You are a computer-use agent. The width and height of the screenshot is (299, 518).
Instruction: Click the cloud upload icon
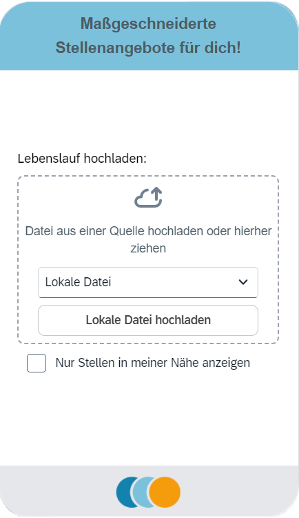point(148,197)
